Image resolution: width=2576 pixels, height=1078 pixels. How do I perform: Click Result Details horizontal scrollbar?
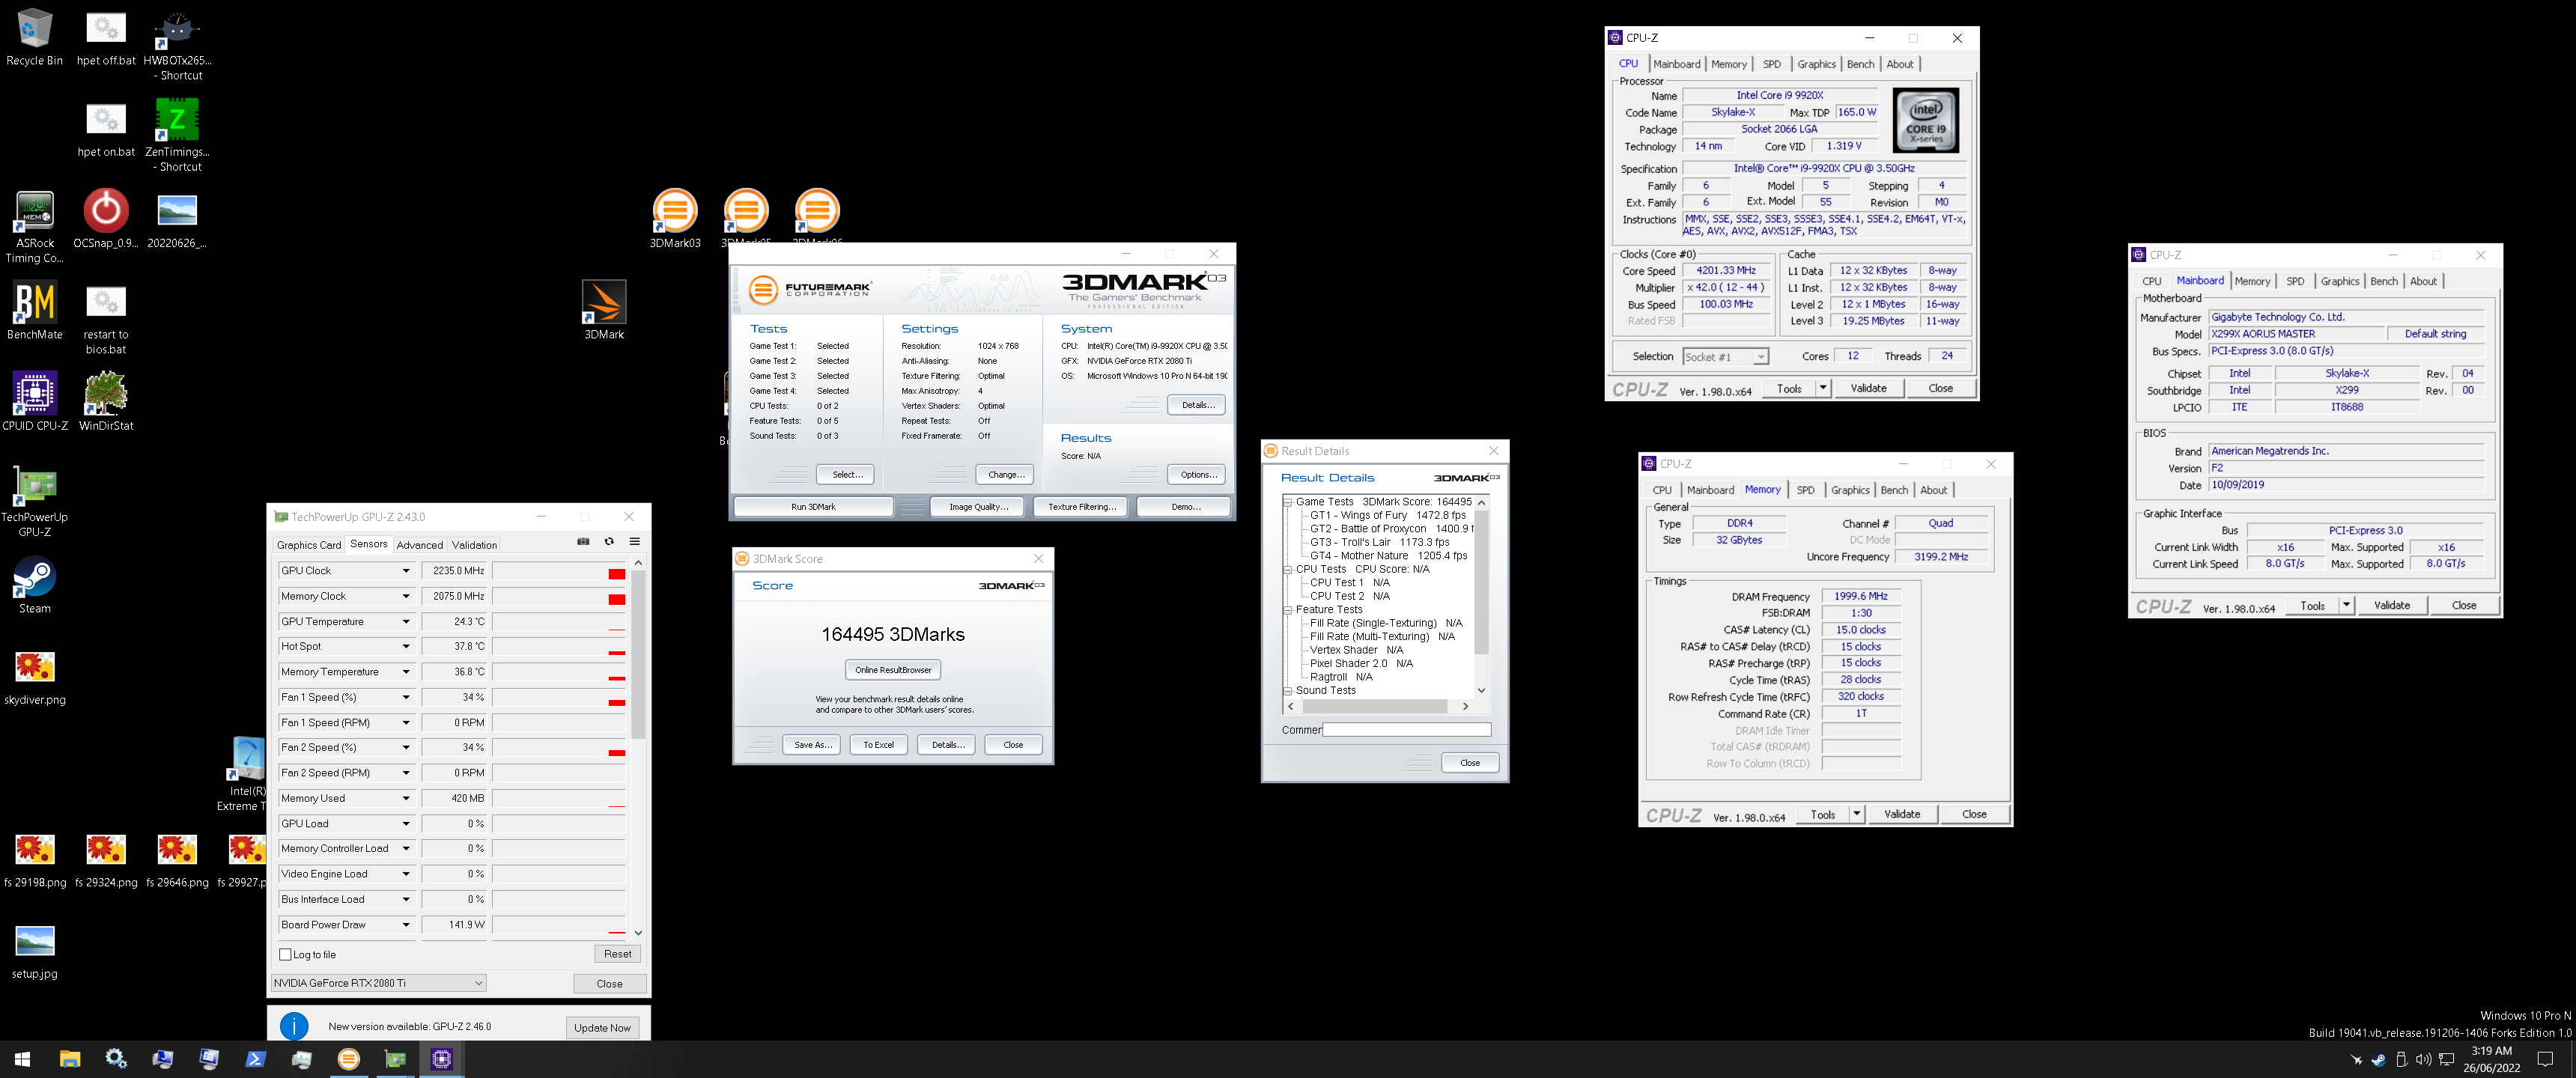tap(1378, 707)
